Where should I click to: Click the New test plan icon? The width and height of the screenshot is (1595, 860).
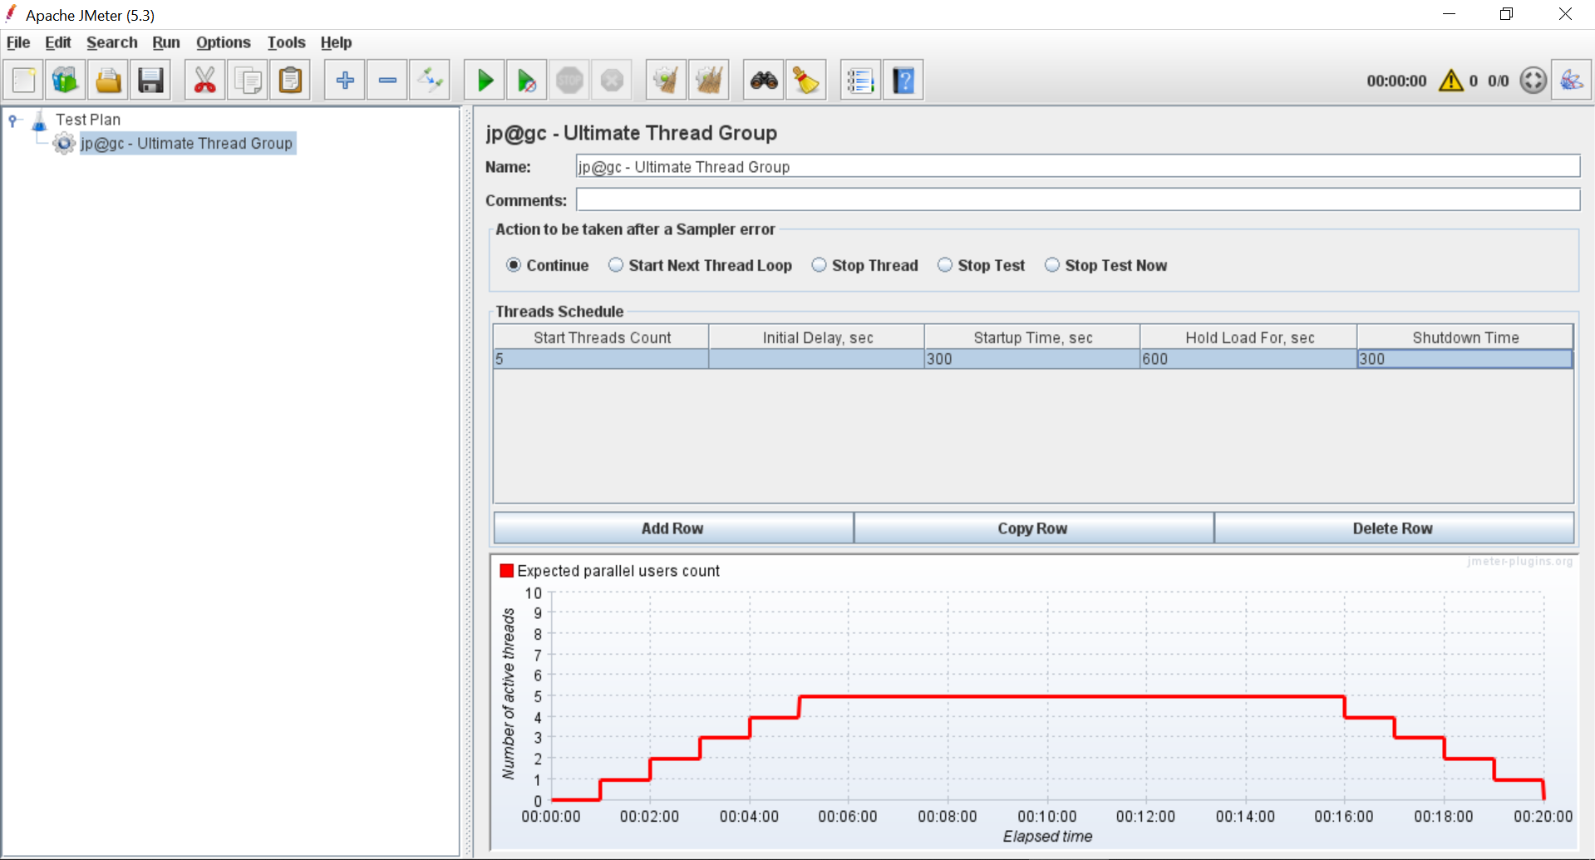pyautogui.click(x=24, y=81)
